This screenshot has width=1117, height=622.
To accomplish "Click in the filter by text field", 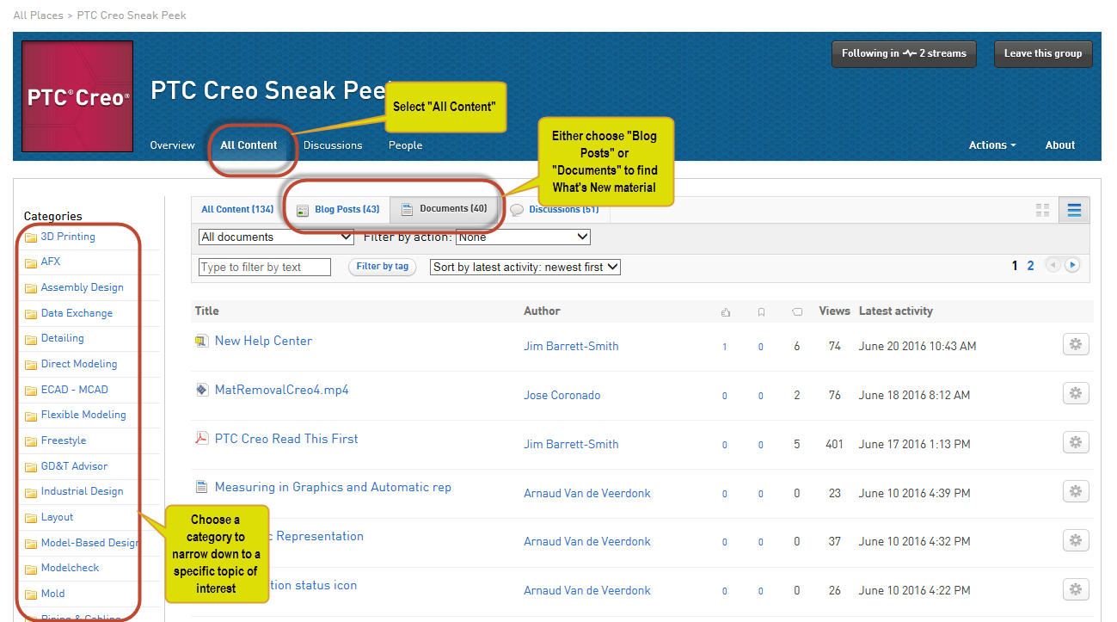I will coord(265,268).
